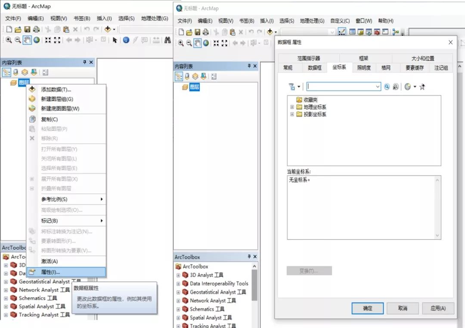Click Full Extent globe in left ArcMap window
This screenshot has height=328, width=465.
[x=37, y=40]
